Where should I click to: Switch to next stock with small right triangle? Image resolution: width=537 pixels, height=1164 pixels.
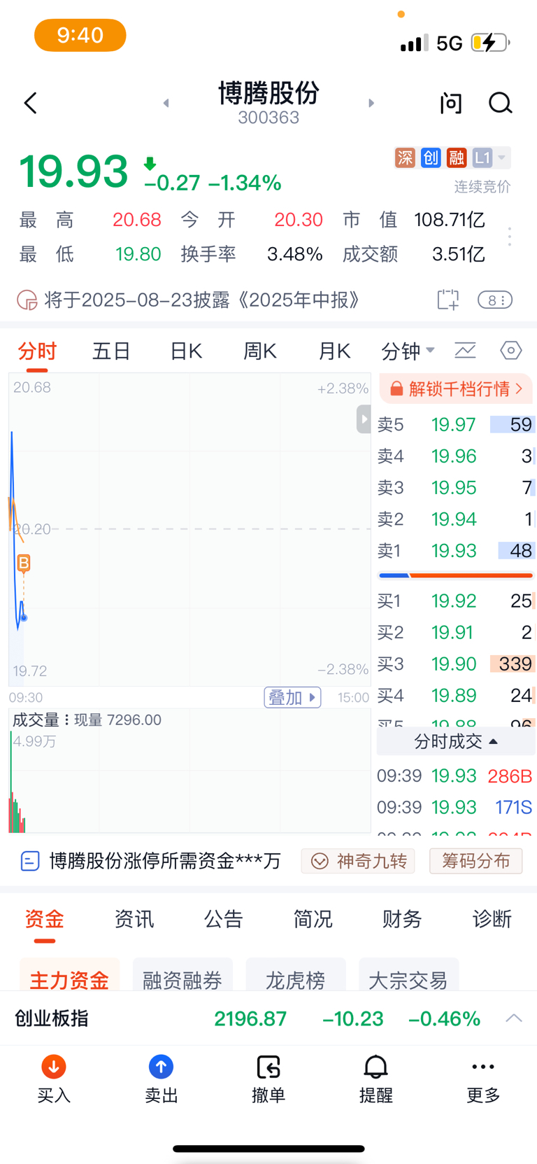pos(371,103)
